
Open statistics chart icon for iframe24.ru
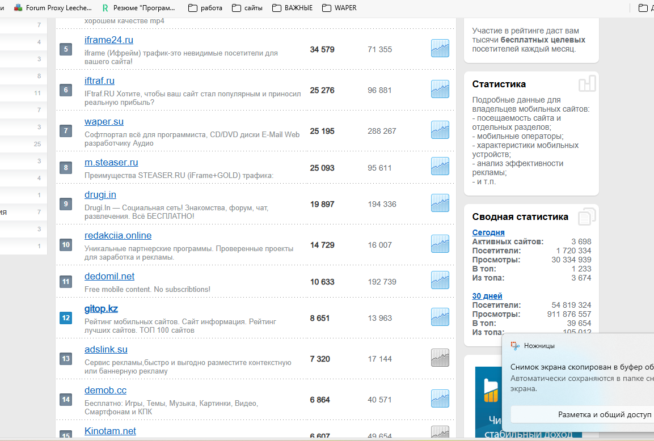point(440,49)
